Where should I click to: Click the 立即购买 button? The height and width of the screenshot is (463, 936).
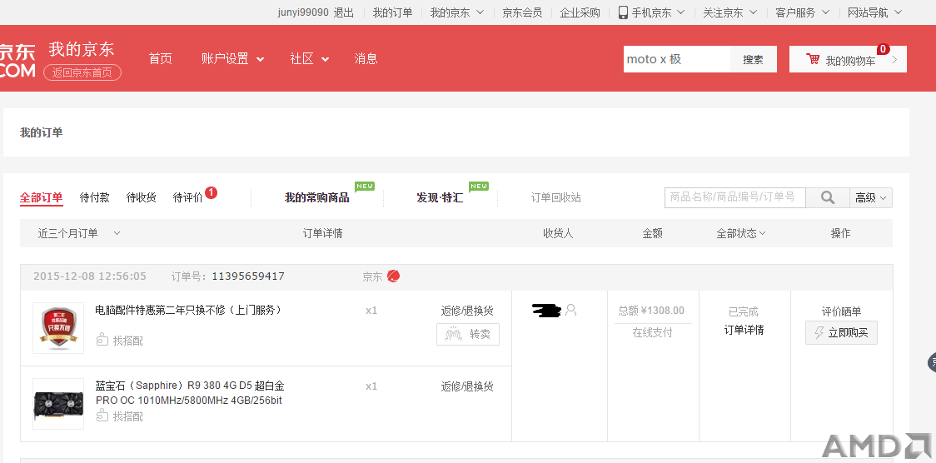coord(841,332)
